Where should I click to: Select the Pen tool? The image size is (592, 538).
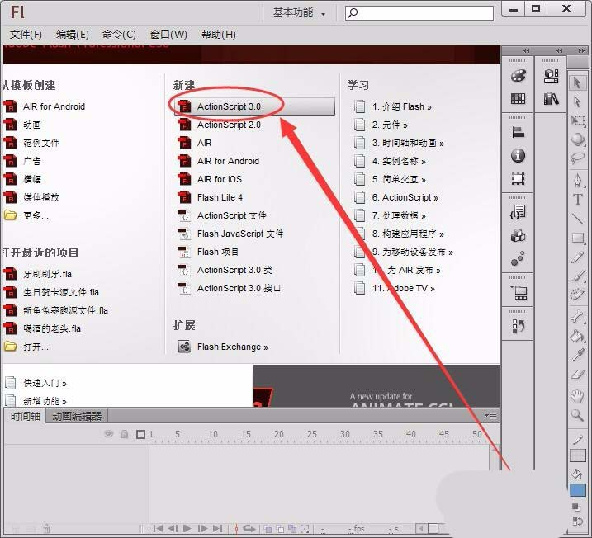[x=577, y=180]
